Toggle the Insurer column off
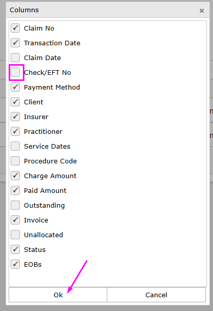 (15, 117)
